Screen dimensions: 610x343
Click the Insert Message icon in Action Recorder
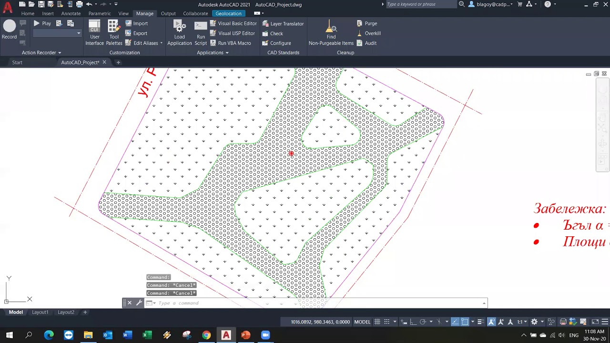tap(23, 23)
